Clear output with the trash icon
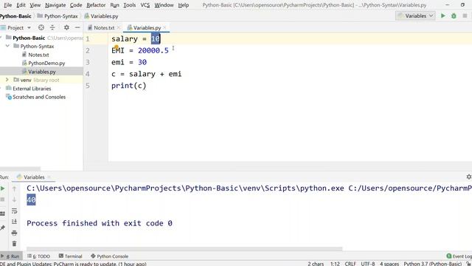 (x=14, y=243)
